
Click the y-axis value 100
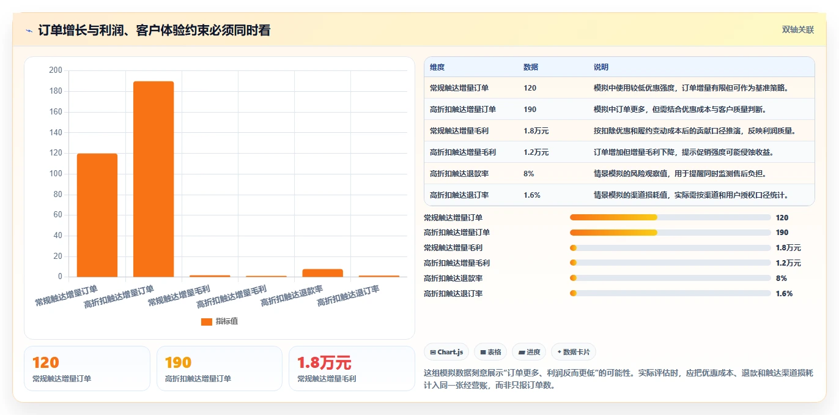[x=56, y=174]
